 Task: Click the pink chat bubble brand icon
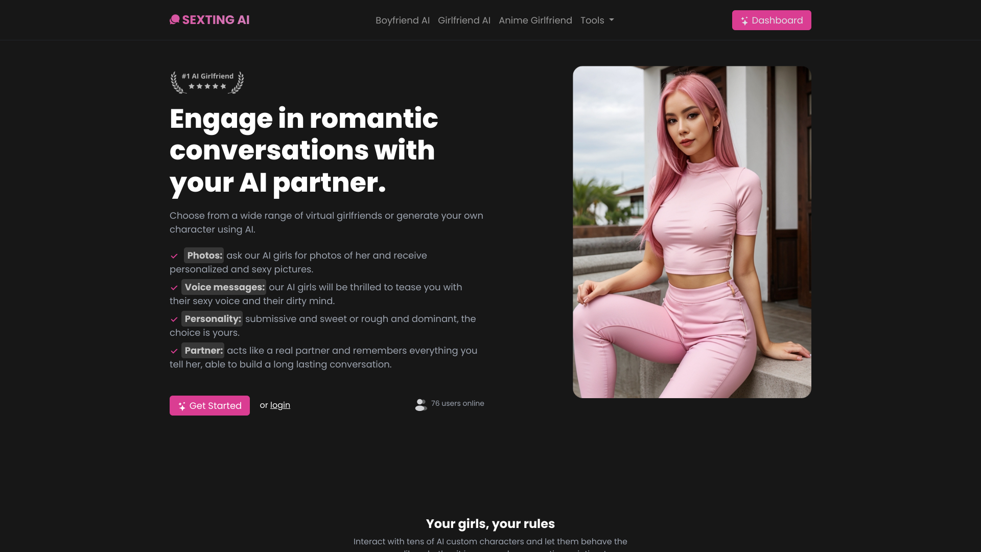pos(174,19)
